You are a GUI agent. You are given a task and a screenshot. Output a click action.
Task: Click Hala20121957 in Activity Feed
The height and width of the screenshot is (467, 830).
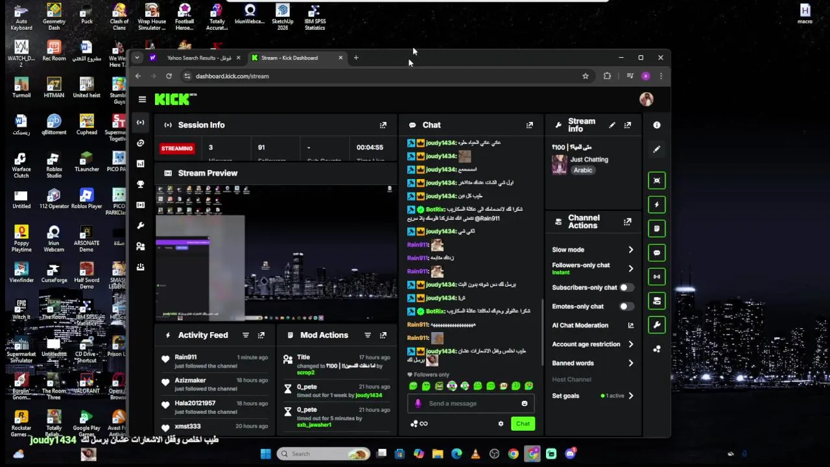coord(195,403)
